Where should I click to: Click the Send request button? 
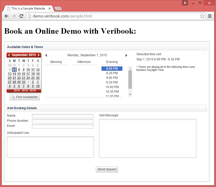coord(107,169)
